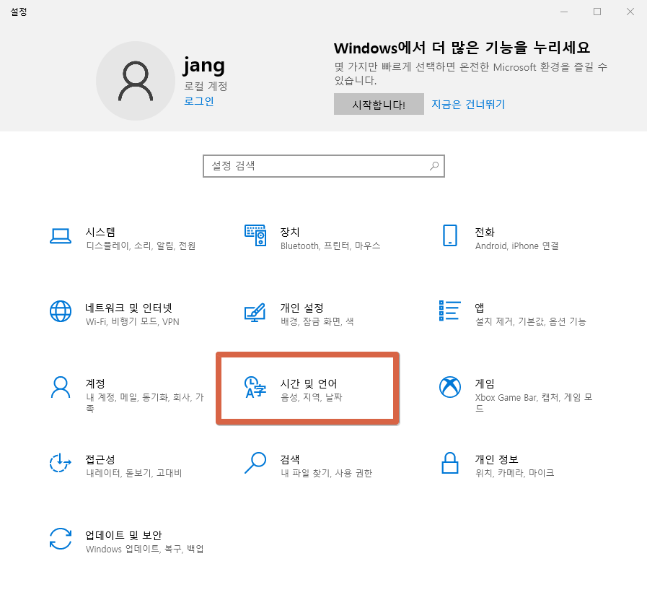Click the description 내레이터, 돋보기, 고대비

[133, 474]
